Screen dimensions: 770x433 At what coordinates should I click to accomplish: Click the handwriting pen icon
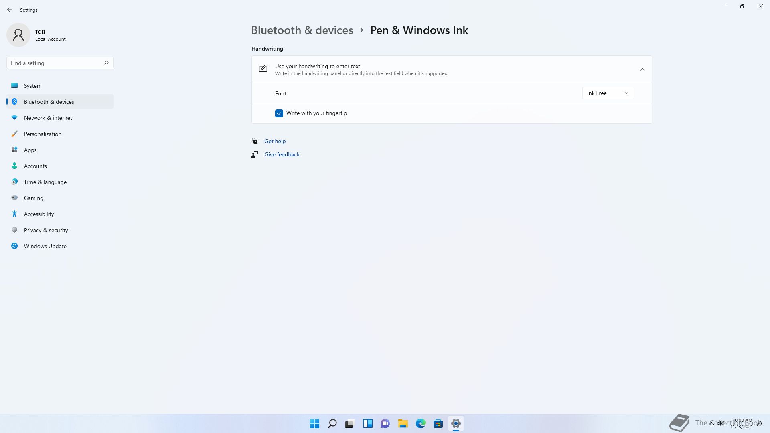coord(263,69)
